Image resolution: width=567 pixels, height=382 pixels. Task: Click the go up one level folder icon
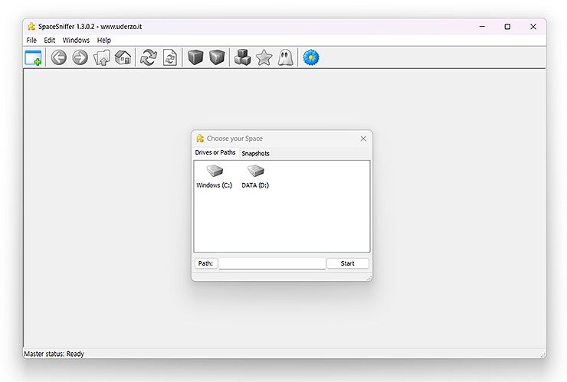point(102,57)
